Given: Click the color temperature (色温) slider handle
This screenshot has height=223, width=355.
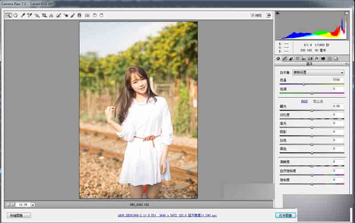Looking at the screenshot, I should 304,84.
